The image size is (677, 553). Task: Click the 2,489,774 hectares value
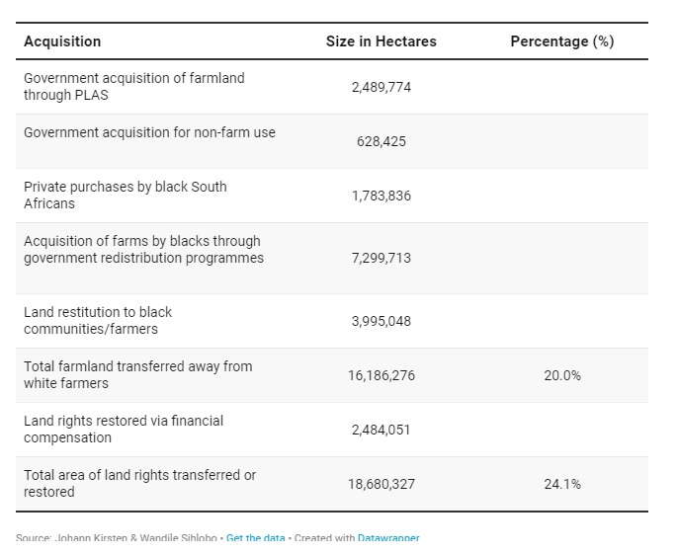pos(381,87)
